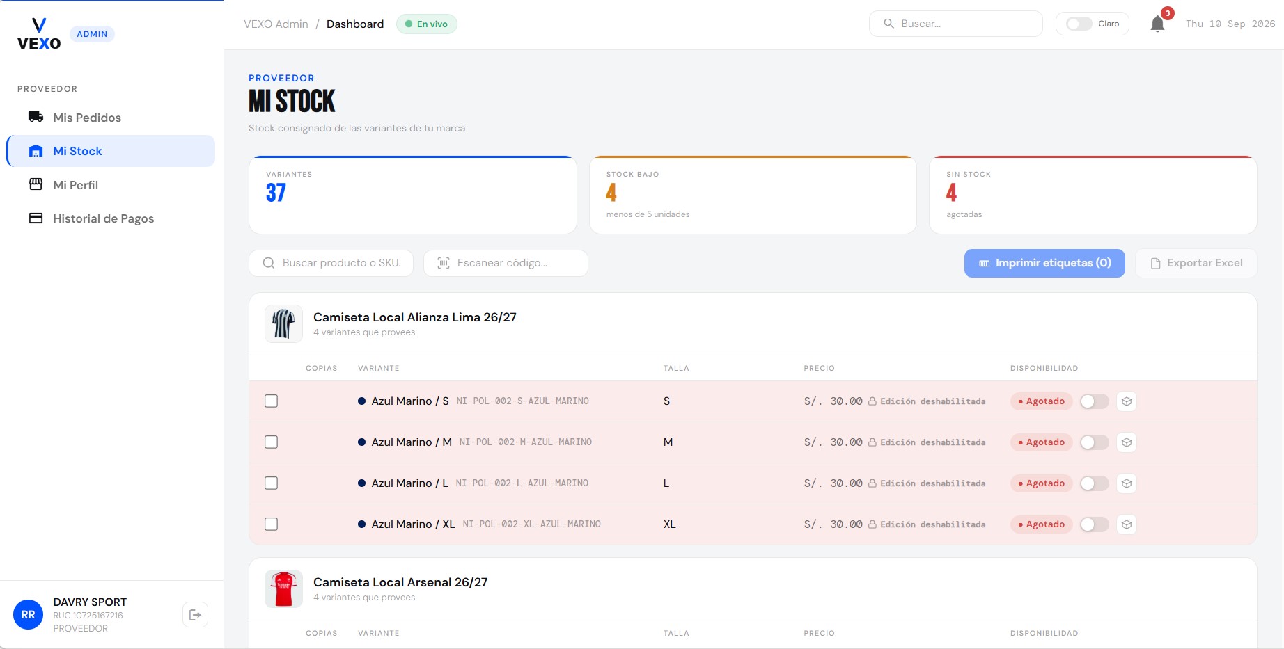
Task: Click the Camiseta Local Alianza Lima 26/27 title
Action: [x=415, y=317]
